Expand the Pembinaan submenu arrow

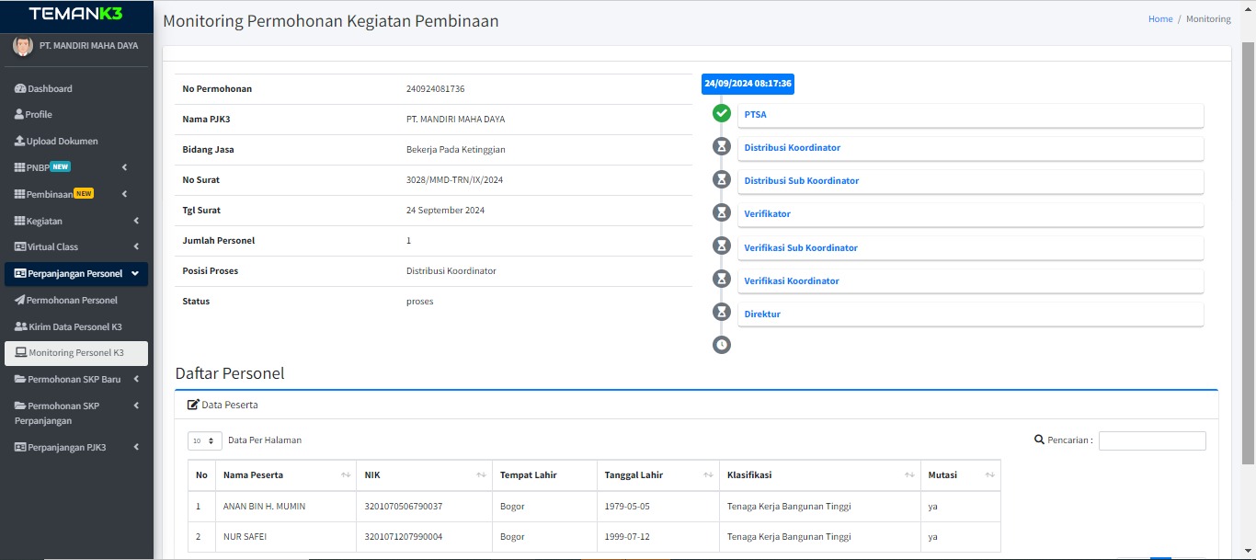tap(124, 194)
